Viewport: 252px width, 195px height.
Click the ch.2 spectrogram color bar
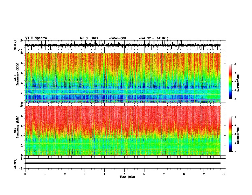(x=230, y=134)
